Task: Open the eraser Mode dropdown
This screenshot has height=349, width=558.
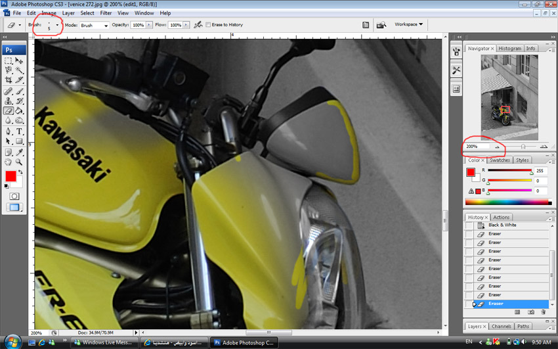Action: 106,26
